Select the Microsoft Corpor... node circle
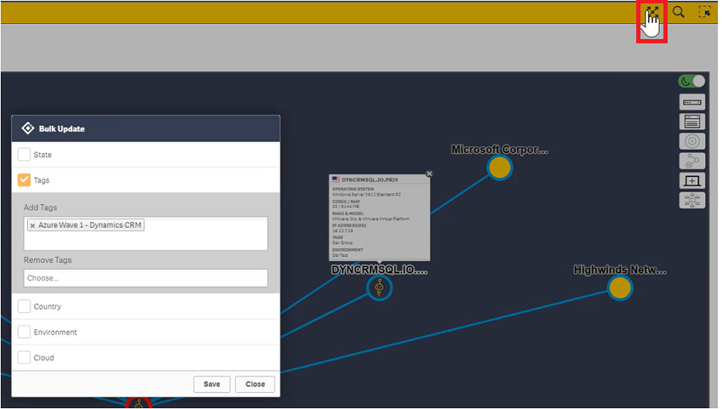 pos(499,168)
